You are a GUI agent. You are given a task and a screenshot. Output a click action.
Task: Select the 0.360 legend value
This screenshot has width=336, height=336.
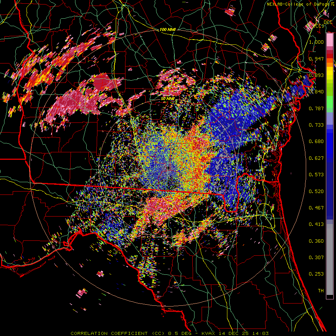point(316,241)
